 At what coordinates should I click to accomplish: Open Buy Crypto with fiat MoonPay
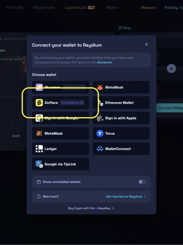91,208
